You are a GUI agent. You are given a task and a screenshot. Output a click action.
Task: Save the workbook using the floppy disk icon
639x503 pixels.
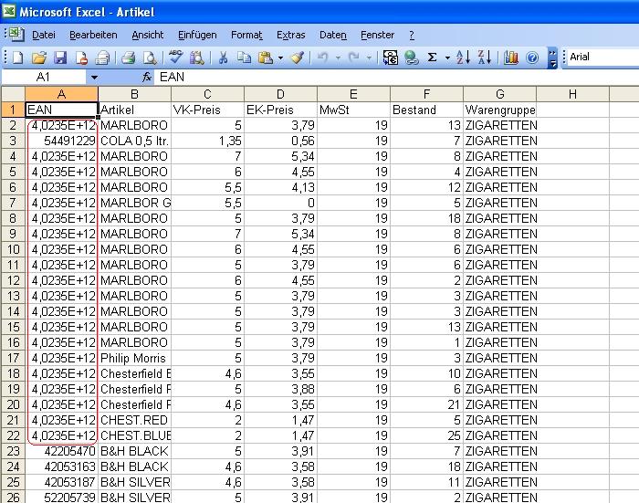click(60, 58)
